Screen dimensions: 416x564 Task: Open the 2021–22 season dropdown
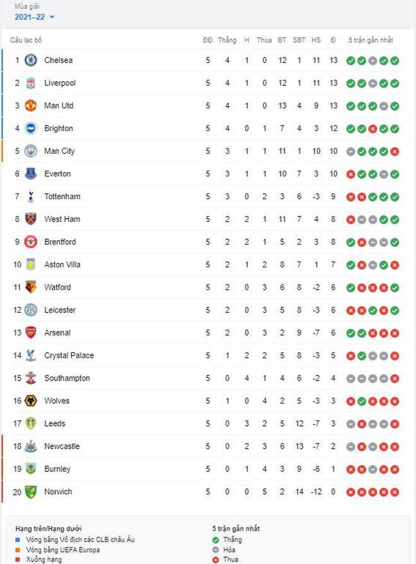pos(35,17)
